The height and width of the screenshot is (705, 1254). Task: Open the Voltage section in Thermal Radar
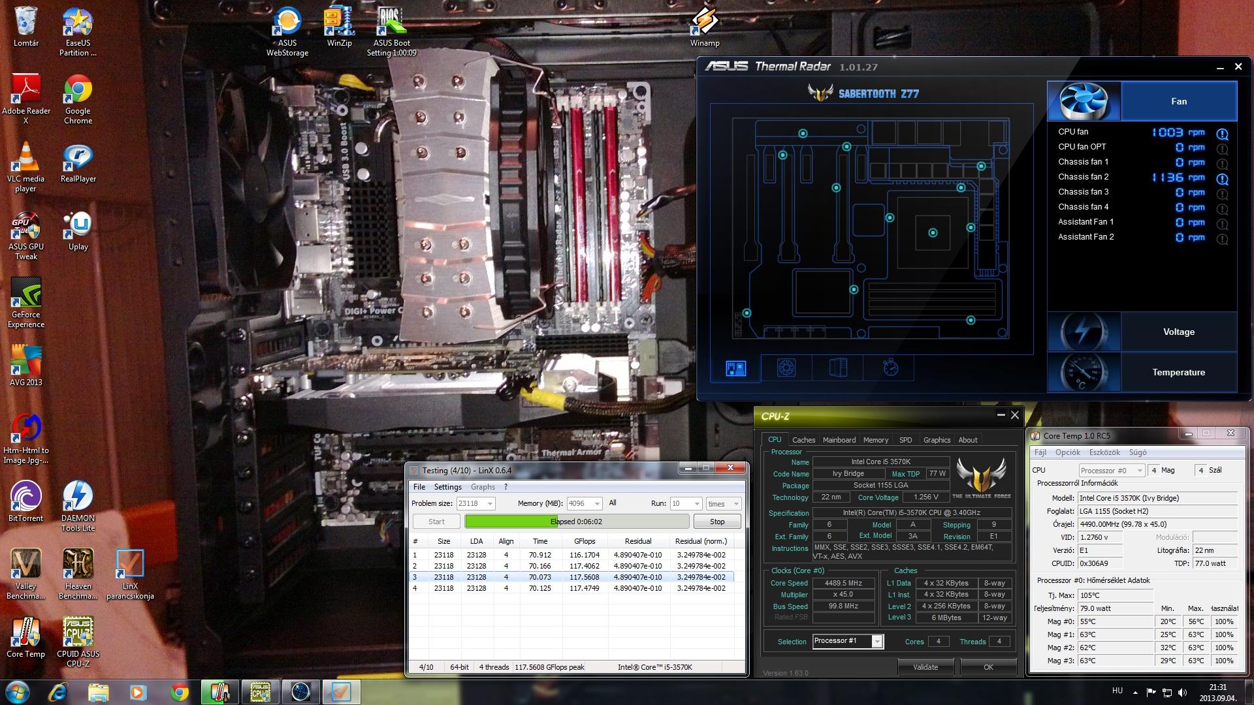pos(1142,332)
